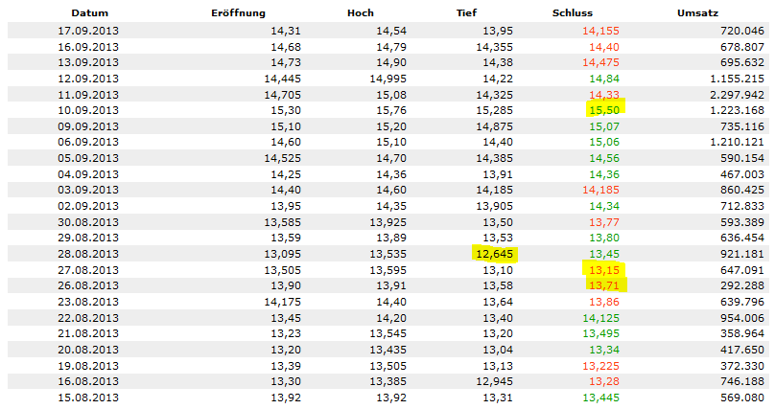The width and height of the screenshot is (775, 409).
Task: Select the date 28.08.2013 row
Action: (88, 254)
